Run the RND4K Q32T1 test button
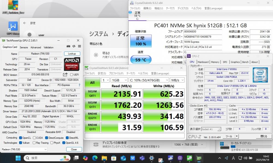This screenshot has width=273, height=163. pos(92,116)
